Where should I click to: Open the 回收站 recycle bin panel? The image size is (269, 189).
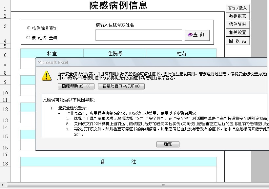click(238, 40)
